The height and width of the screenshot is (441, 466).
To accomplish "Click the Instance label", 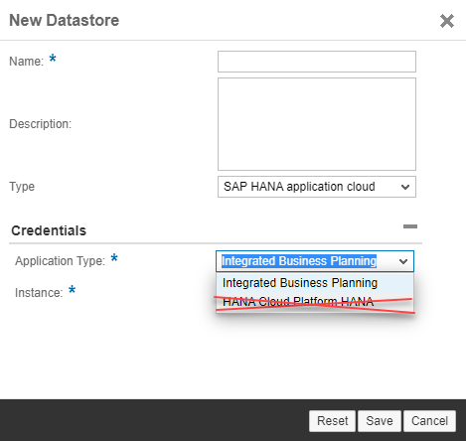I will point(39,293).
